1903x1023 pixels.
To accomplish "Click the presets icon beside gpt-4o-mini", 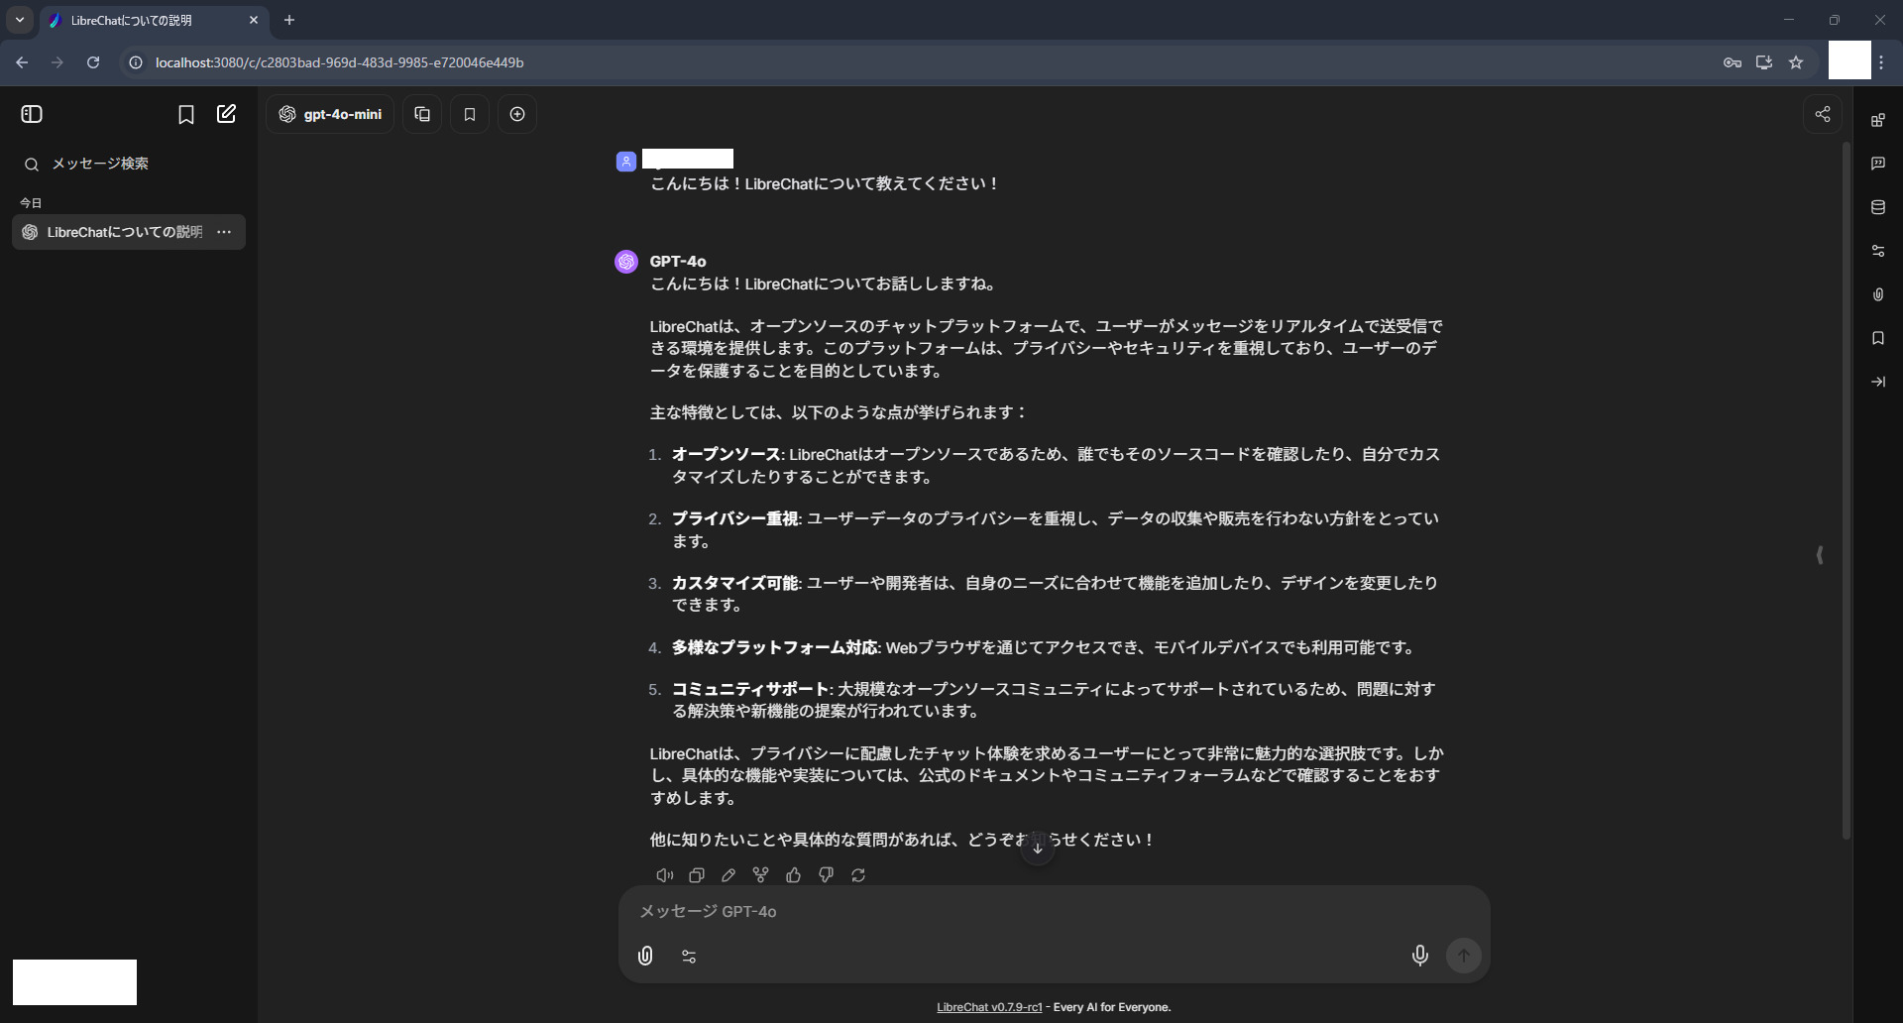I will pos(422,114).
